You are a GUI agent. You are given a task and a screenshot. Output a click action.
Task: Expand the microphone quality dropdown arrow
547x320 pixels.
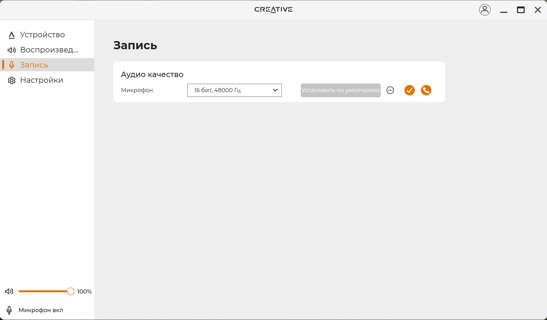[x=275, y=90]
